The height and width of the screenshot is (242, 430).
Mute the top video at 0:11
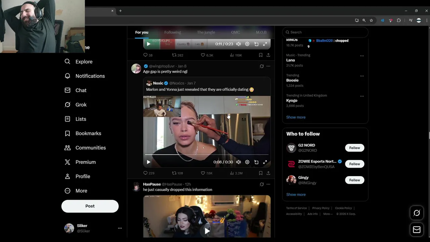point(239,44)
